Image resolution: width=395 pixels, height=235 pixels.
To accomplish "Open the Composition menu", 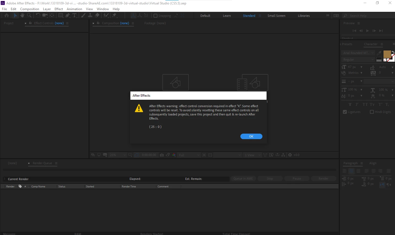I will coord(29,9).
